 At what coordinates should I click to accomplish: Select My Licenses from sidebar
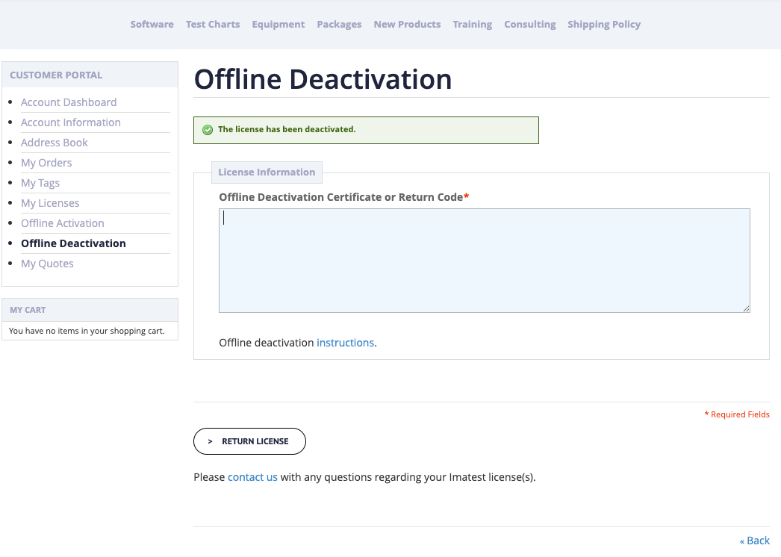pos(50,202)
